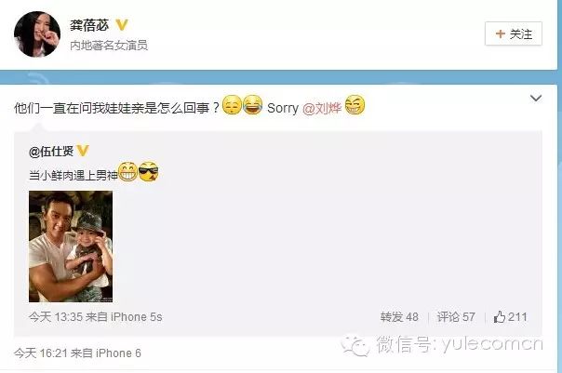562x373 pixels.
Task: Enlarge the photo of man holding child
Action: (x=71, y=246)
